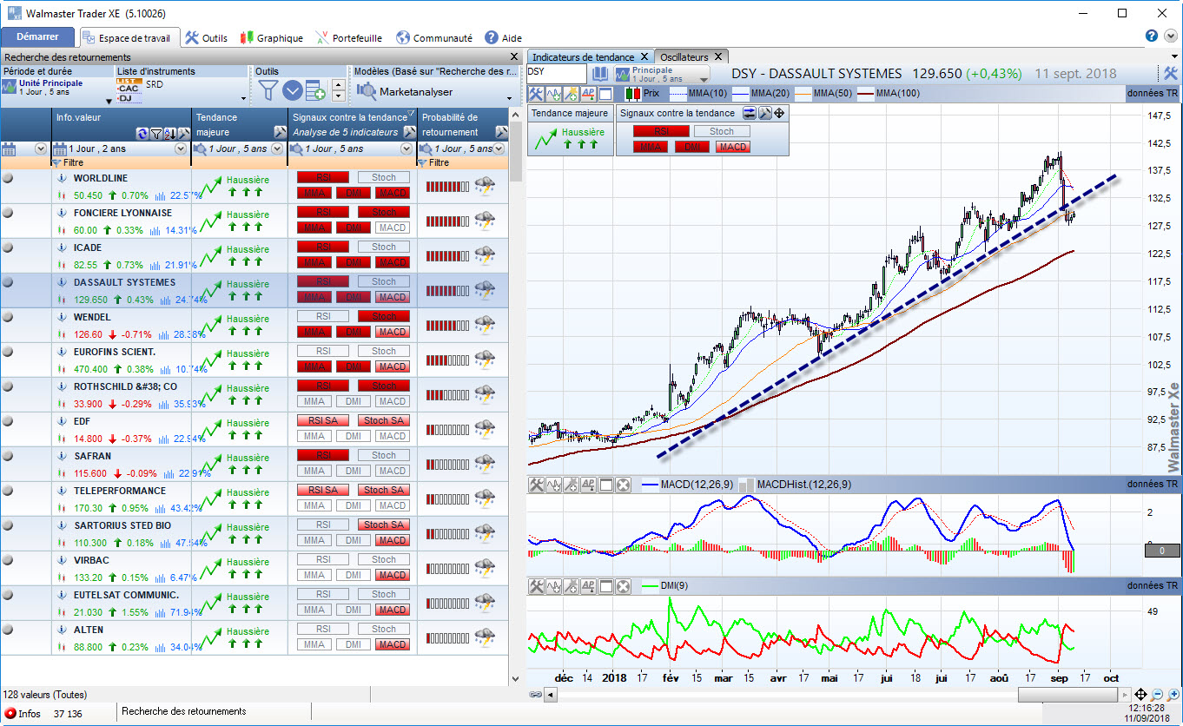This screenshot has width=1183, height=726.
Task: Toggle the round marker for ALTEN row
Action: tap(8, 630)
